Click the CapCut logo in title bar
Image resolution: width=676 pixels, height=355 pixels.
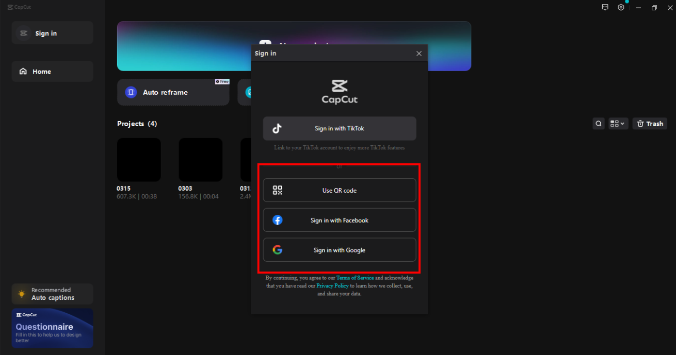coord(19,7)
